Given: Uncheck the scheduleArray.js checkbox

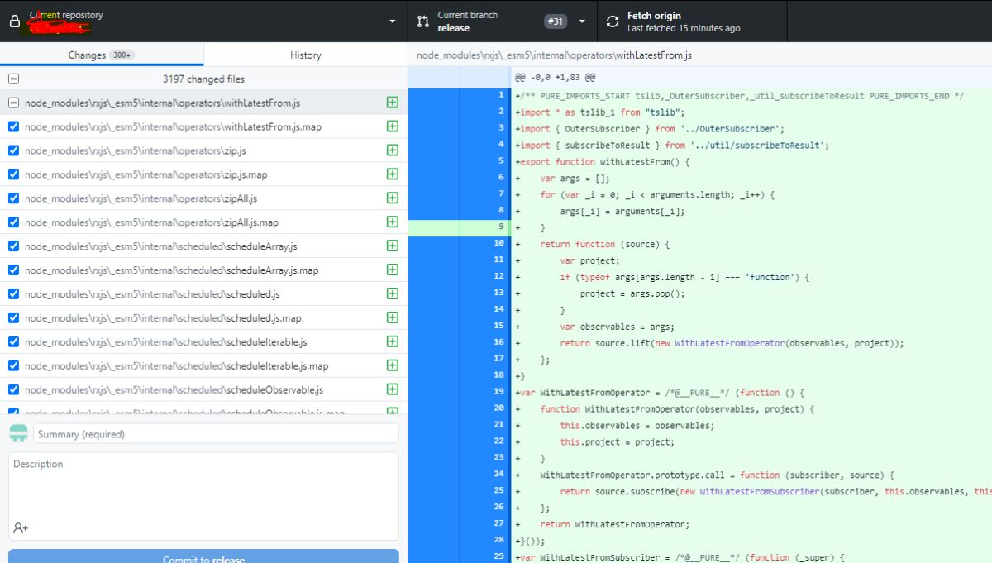Looking at the screenshot, I should (13, 246).
